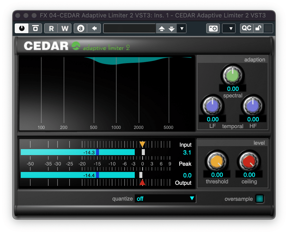Enable Write automation (W) button
This screenshot has width=288, height=234.
click(65, 28)
